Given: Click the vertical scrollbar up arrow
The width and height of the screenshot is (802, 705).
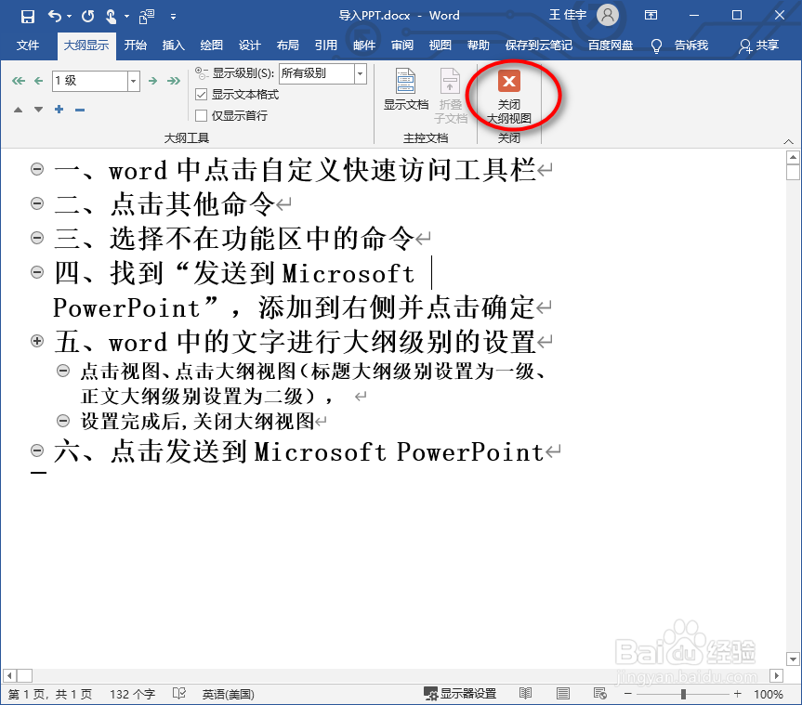Looking at the screenshot, I should point(793,158).
